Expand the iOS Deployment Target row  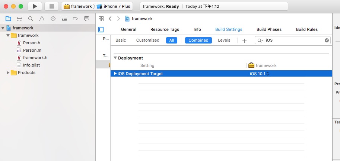click(x=115, y=74)
